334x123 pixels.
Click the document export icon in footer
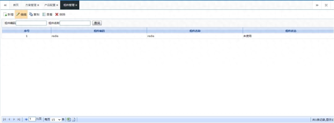[x=74, y=119]
